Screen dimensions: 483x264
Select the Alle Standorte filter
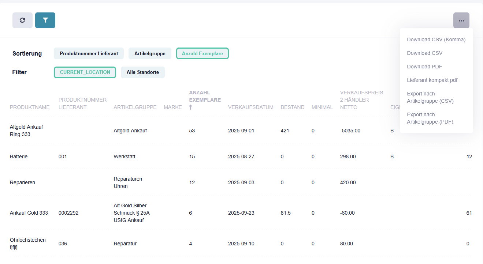(x=142, y=72)
